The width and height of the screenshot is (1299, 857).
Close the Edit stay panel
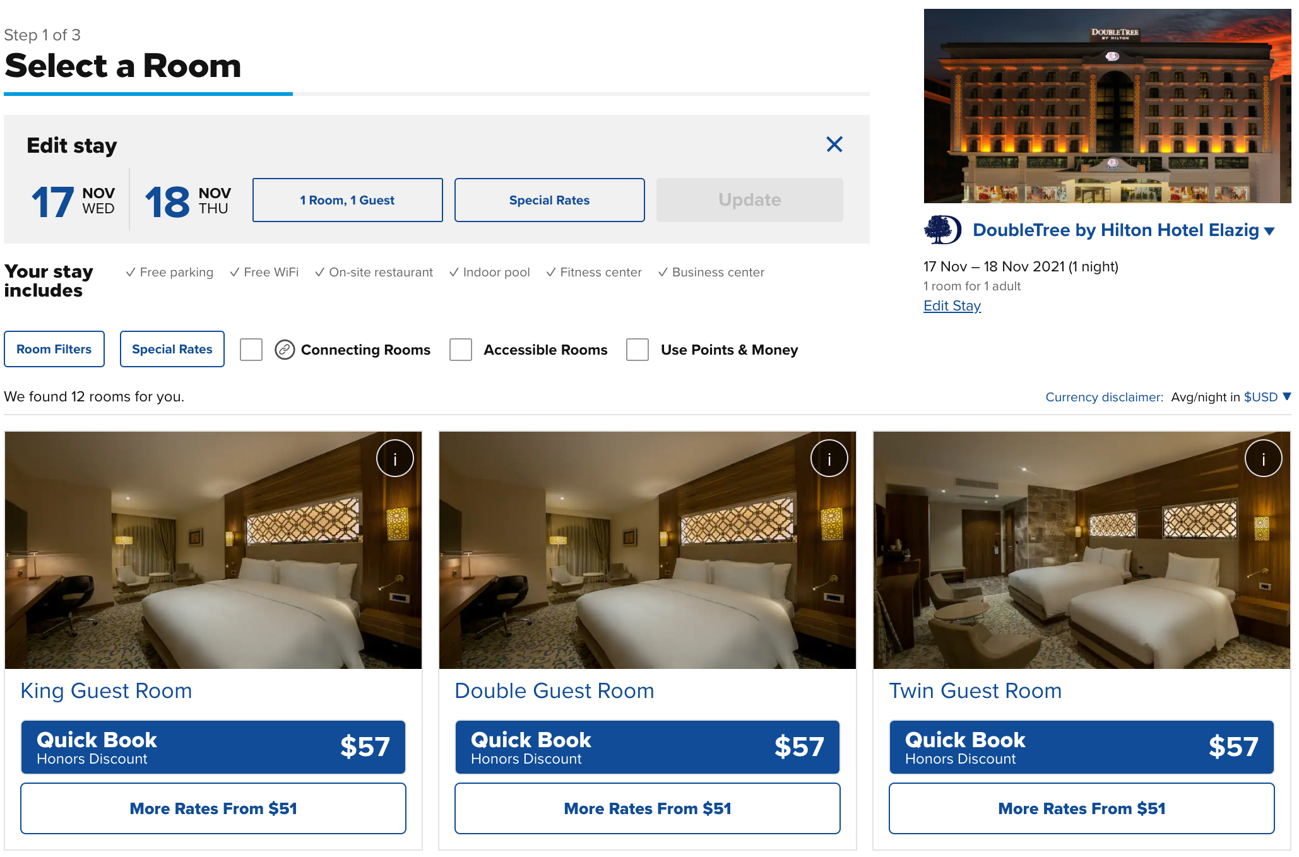pos(834,145)
